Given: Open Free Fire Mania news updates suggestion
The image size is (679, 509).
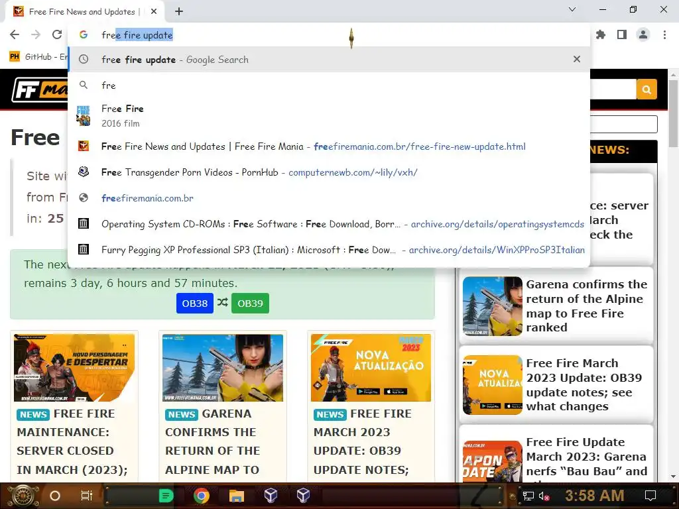Looking at the screenshot, I should [x=329, y=146].
